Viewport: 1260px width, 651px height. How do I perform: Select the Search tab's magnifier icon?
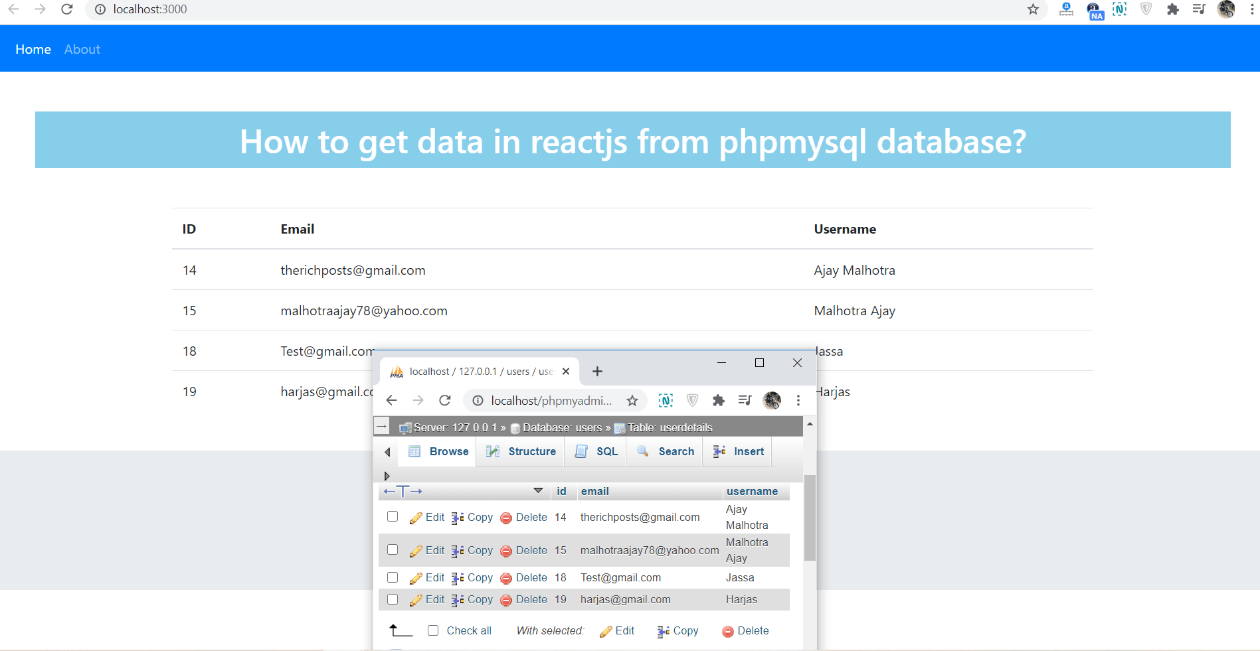click(x=642, y=451)
